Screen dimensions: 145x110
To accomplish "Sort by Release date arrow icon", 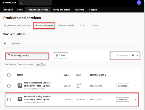I will tap(106, 75).
